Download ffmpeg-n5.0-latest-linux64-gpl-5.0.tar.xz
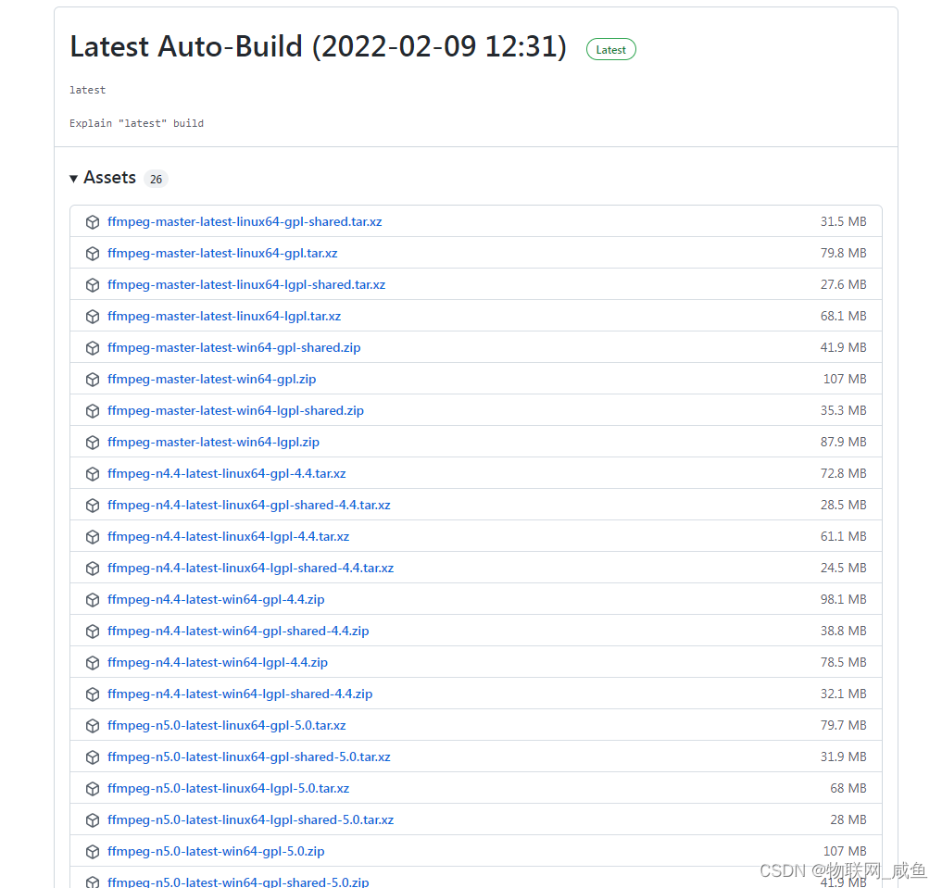 (x=227, y=725)
